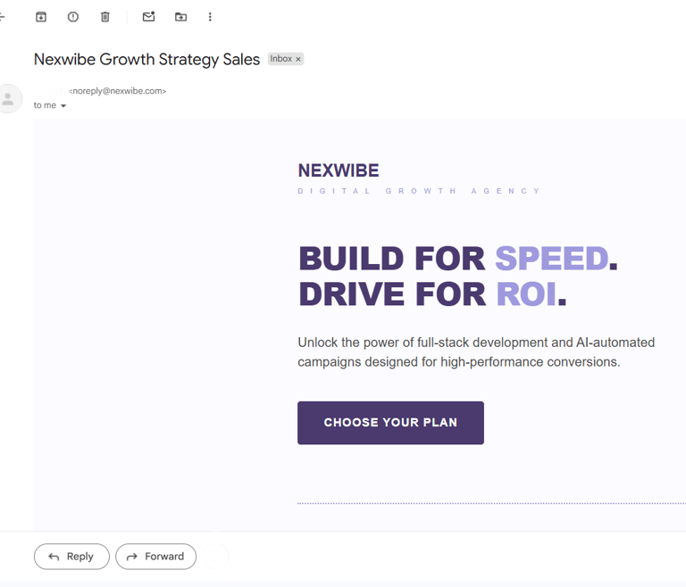Expand recipient details arrow next to "to me"
The image size is (686, 587).
(63, 106)
